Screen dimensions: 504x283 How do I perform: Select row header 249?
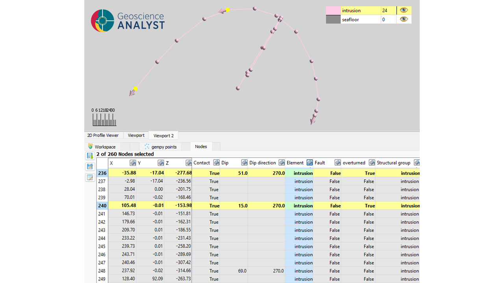pyautogui.click(x=102, y=279)
